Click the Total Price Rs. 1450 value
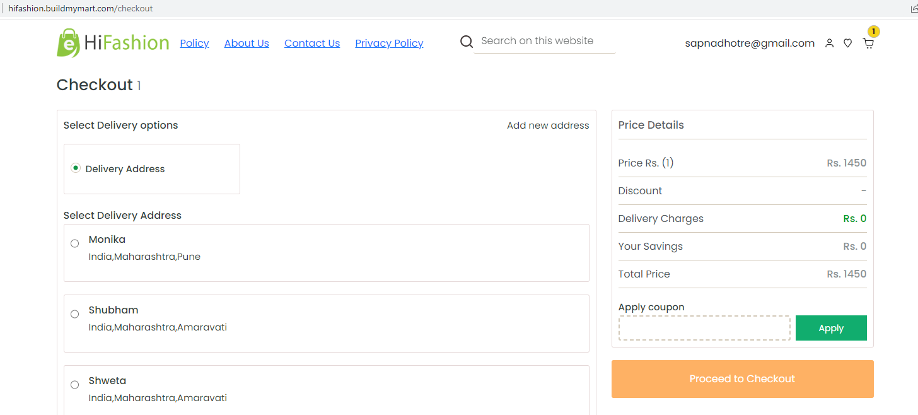Image resolution: width=918 pixels, height=415 pixels. pyautogui.click(x=847, y=274)
